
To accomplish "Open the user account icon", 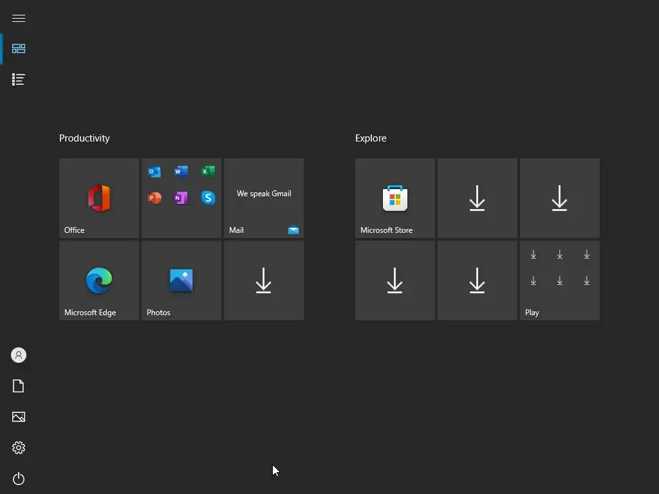I will (19, 355).
